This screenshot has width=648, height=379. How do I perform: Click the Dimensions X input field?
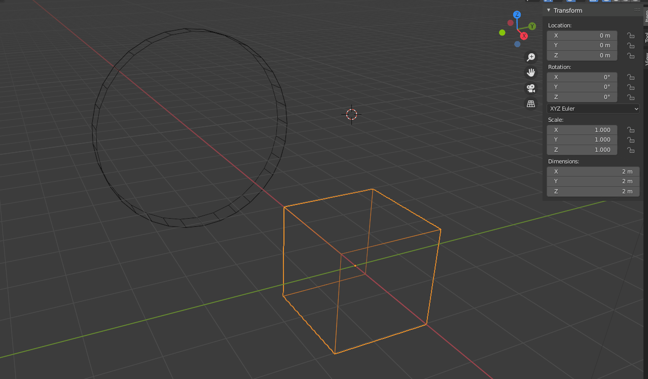pos(593,171)
